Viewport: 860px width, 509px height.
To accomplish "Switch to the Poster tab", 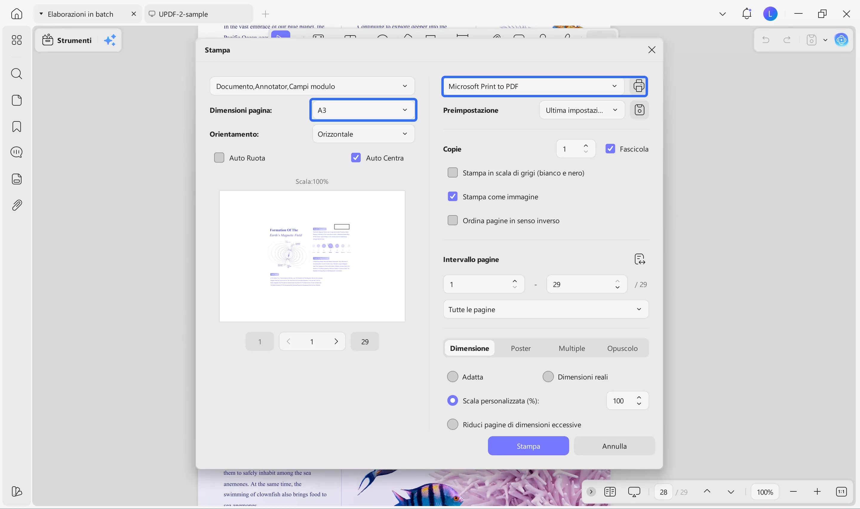I will click(520, 348).
